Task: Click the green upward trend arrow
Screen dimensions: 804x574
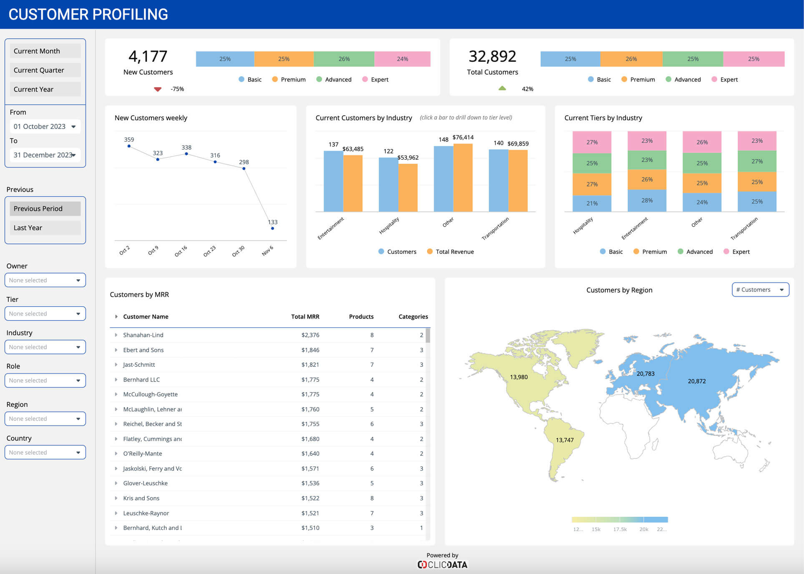Action: (x=502, y=88)
